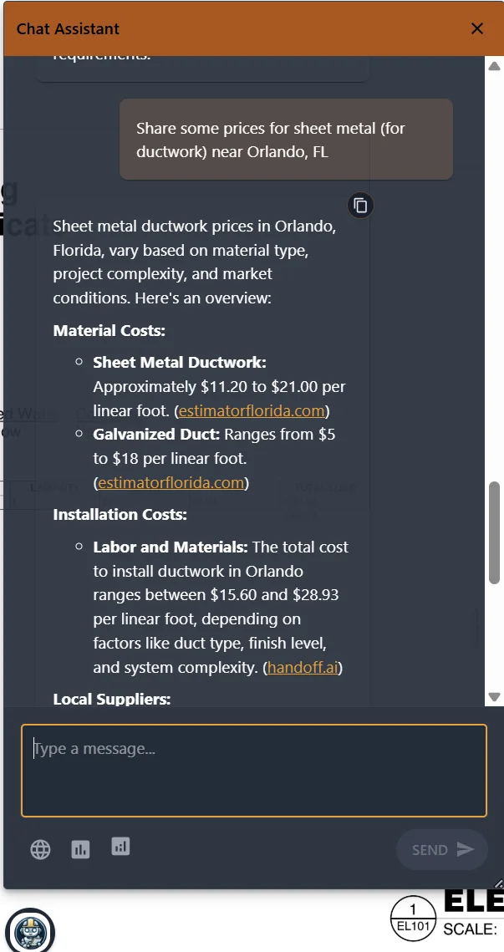Click the Local Suppliers heading
The image size is (504, 952).
click(x=111, y=699)
